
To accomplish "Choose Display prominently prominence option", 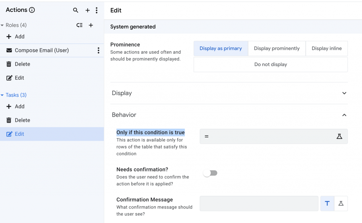I will 277,48.
